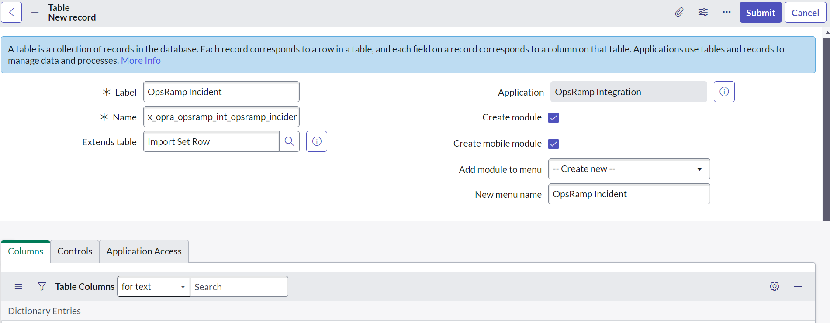Open the More Info link
830x323 pixels.
coord(141,61)
